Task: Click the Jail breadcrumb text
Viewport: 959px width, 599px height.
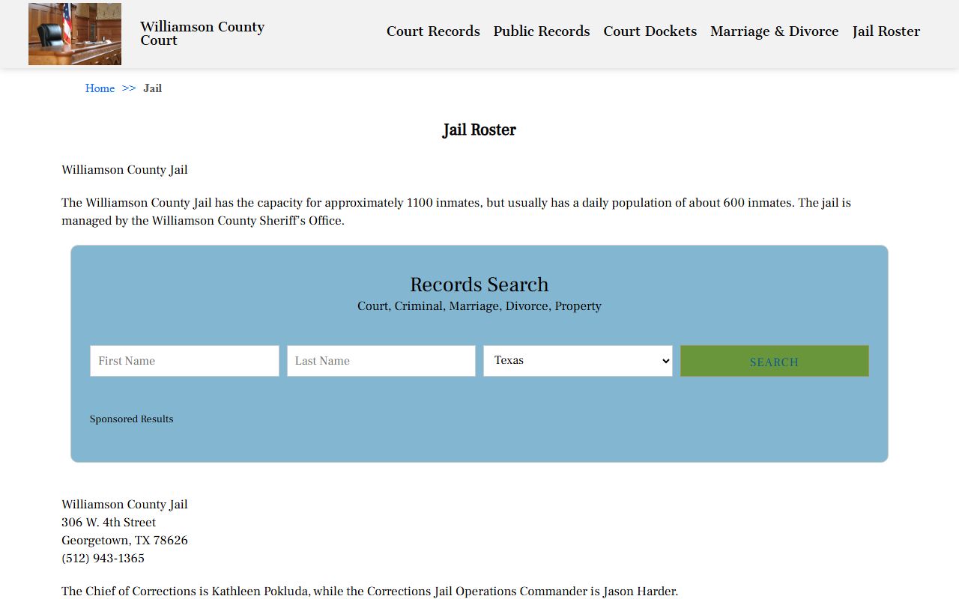Action: pos(153,88)
